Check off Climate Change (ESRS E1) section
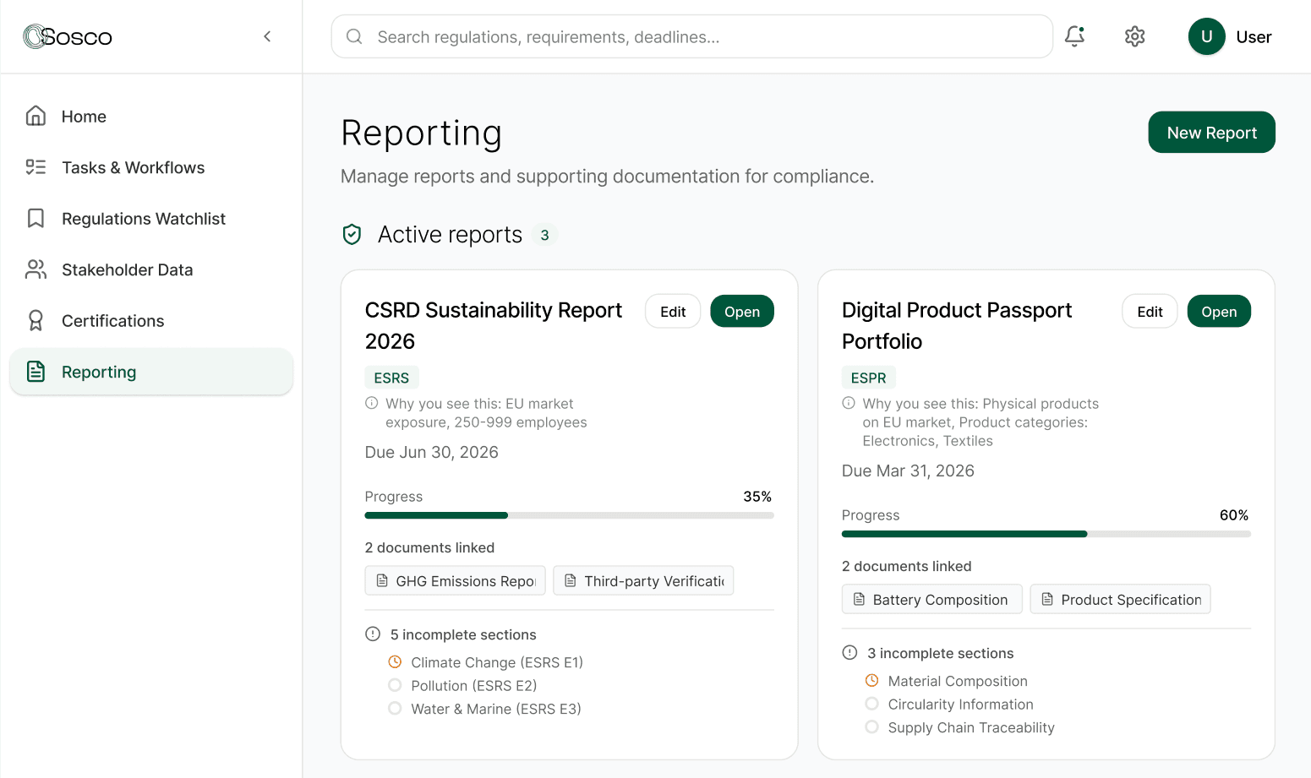 coord(395,662)
